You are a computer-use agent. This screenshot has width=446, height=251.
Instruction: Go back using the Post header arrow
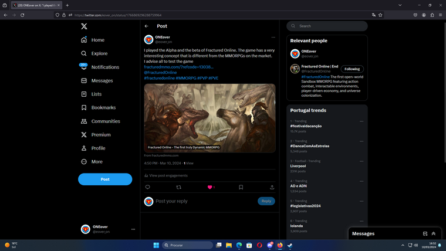(x=147, y=26)
